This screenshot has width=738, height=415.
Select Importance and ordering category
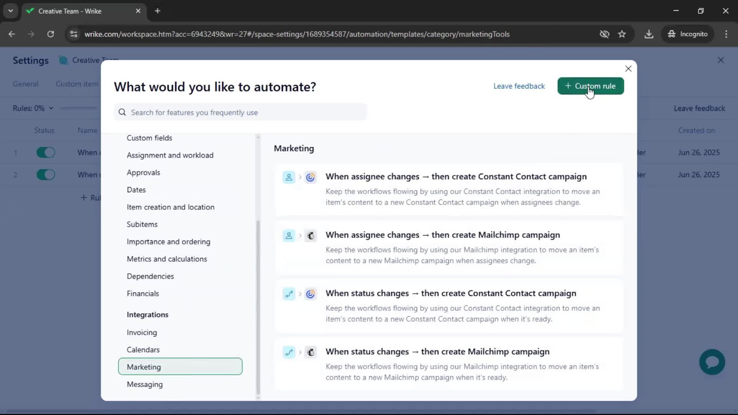point(168,242)
